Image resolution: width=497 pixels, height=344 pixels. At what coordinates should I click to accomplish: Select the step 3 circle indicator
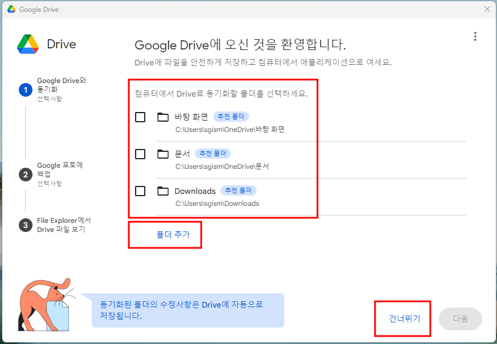click(x=25, y=225)
